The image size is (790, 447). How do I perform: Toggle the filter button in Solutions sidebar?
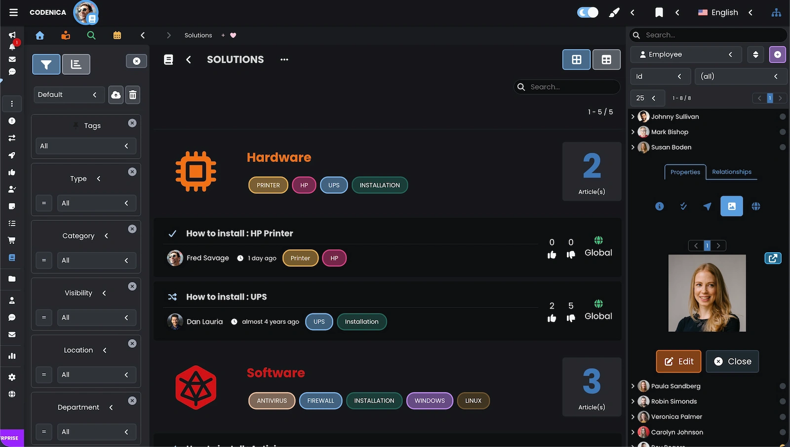46,64
